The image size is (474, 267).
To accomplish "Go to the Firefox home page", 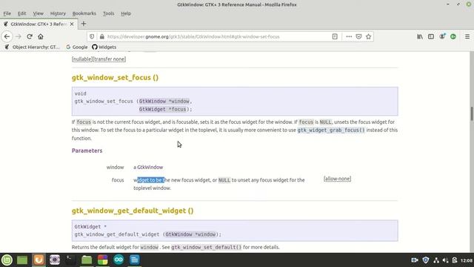I will (x=41, y=36).
